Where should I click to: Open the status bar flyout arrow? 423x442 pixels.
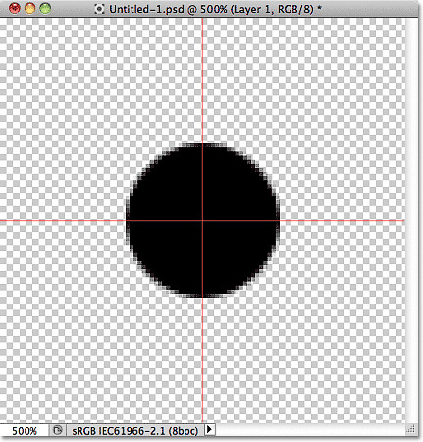pyautogui.click(x=210, y=429)
